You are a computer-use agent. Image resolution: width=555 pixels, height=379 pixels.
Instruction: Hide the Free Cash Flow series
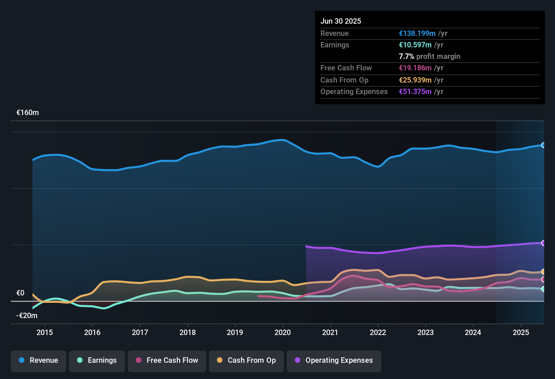click(167, 360)
